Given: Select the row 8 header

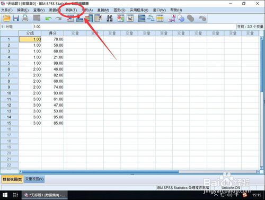Looking at the screenshot, I should coord(9,81).
